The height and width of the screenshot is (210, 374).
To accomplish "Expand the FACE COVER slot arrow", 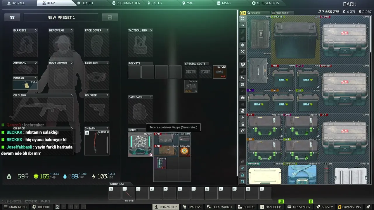I will 108,30.
